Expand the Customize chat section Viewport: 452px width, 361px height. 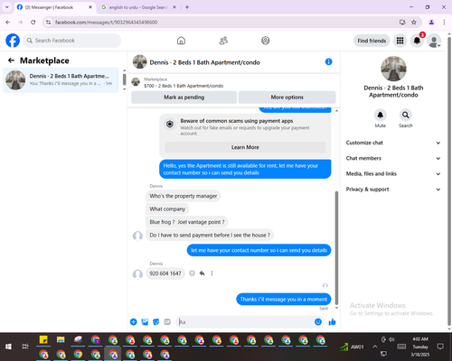[x=393, y=143]
